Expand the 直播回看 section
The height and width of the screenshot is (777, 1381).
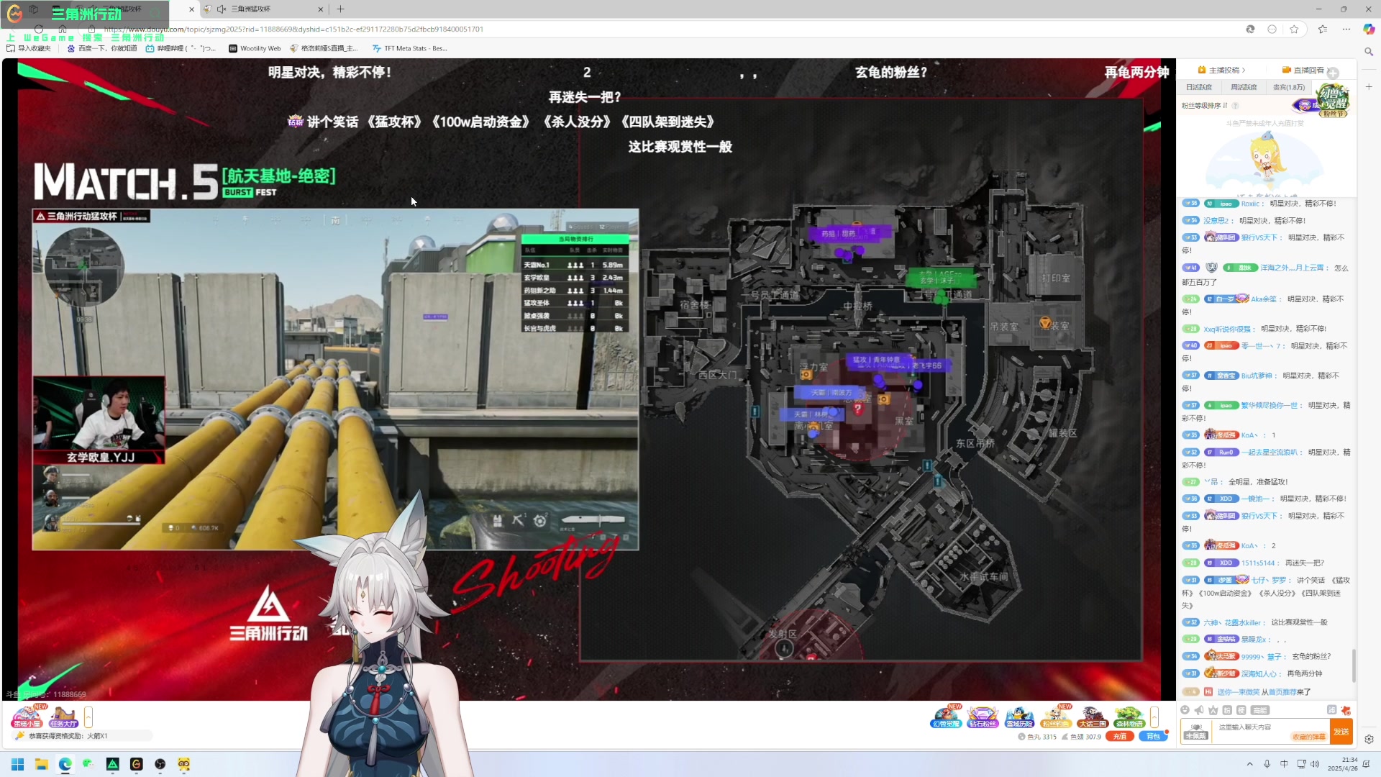[1303, 70]
